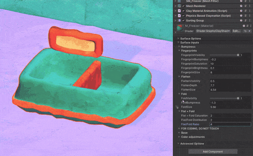This screenshot has width=253, height=156.
Task: Expand the Color adjustments foldout
Action: click(192, 137)
